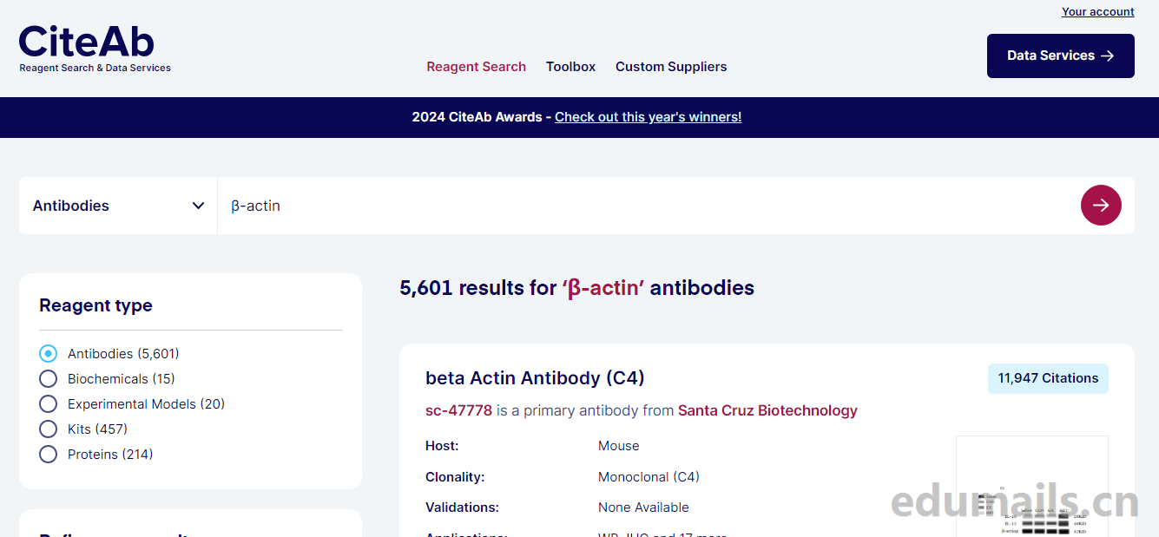The image size is (1159, 537).
Task: Click the red search arrow button
Action: 1101,206
